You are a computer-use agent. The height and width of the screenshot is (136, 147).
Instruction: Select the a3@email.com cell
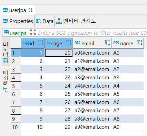pyautogui.click(x=92, y=78)
